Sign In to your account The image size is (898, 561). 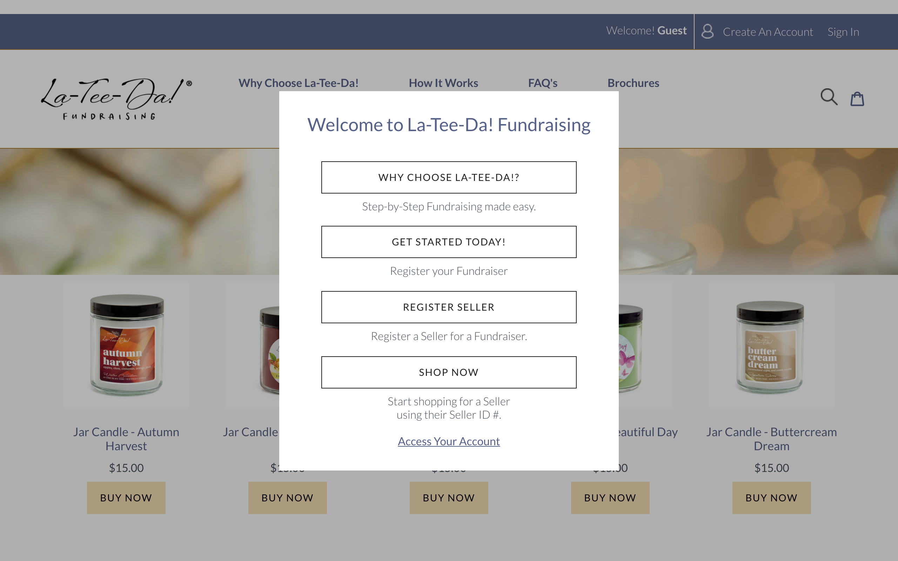[x=843, y=32]
